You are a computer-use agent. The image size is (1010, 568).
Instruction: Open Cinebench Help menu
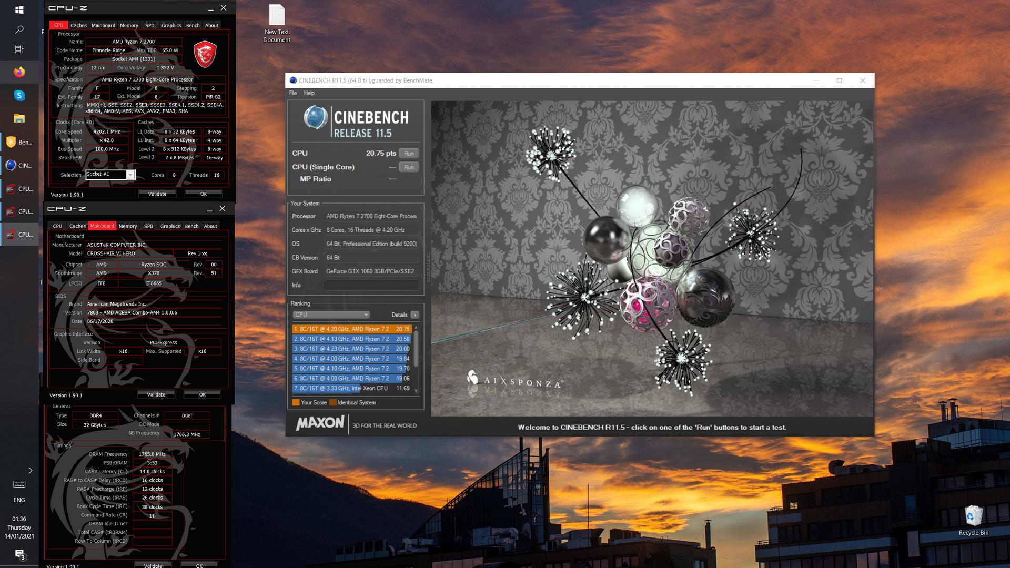point(309,93)
